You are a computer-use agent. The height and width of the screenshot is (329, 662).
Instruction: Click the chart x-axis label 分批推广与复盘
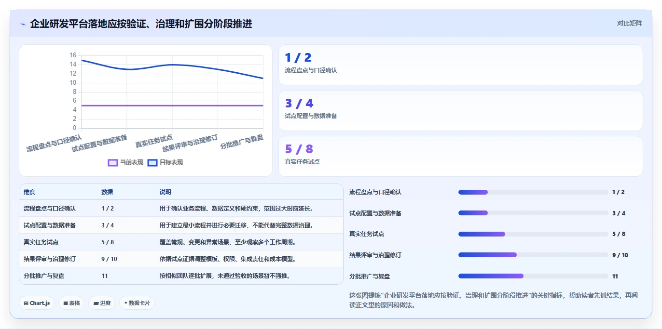(242, 142)
